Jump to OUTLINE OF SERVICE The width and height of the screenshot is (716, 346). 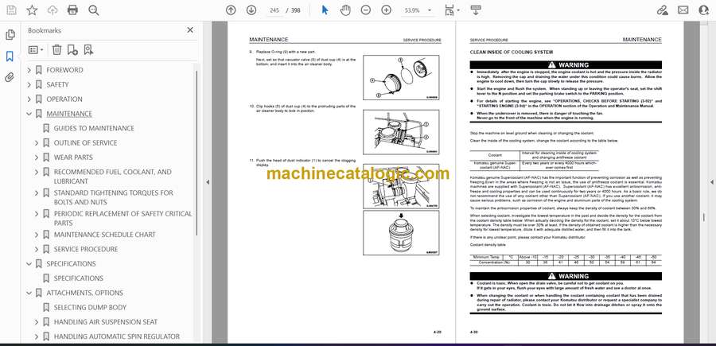coord(85,143)
